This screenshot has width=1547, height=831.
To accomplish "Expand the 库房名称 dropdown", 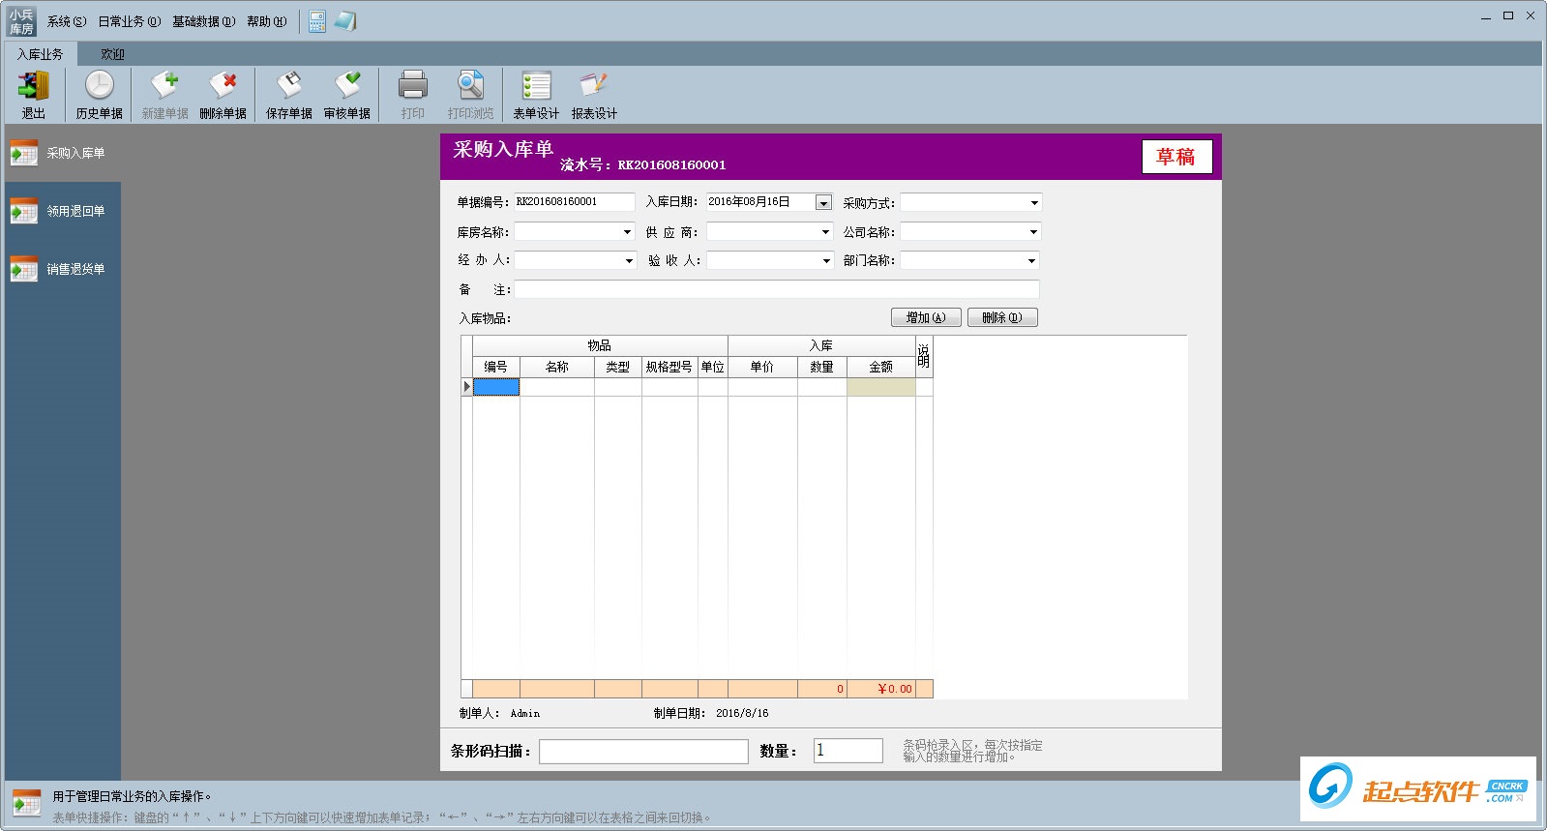I will click(x=627, y=232).
